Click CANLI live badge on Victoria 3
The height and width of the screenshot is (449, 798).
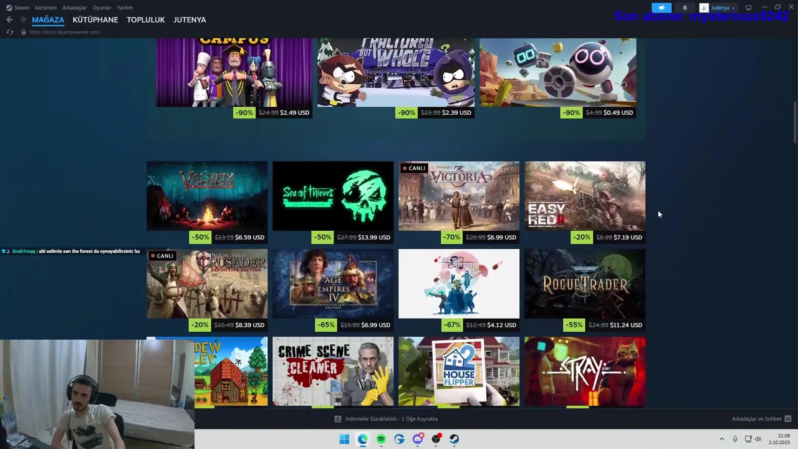pyautogui.click(x=414, y=168)
